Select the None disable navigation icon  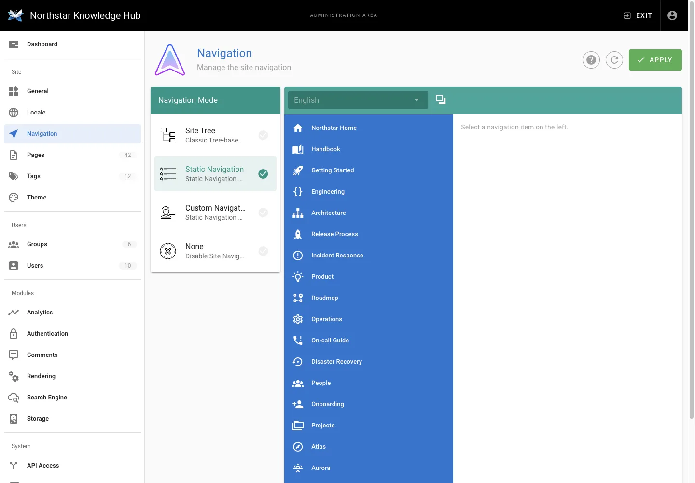[168, 251]
